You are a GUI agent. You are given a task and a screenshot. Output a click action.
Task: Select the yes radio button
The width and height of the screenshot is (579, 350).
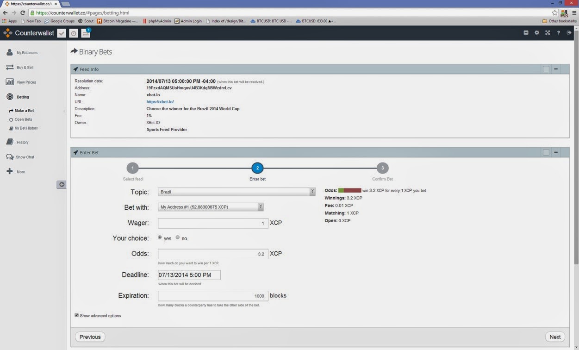pyautogui.click(x=160, y=237)
